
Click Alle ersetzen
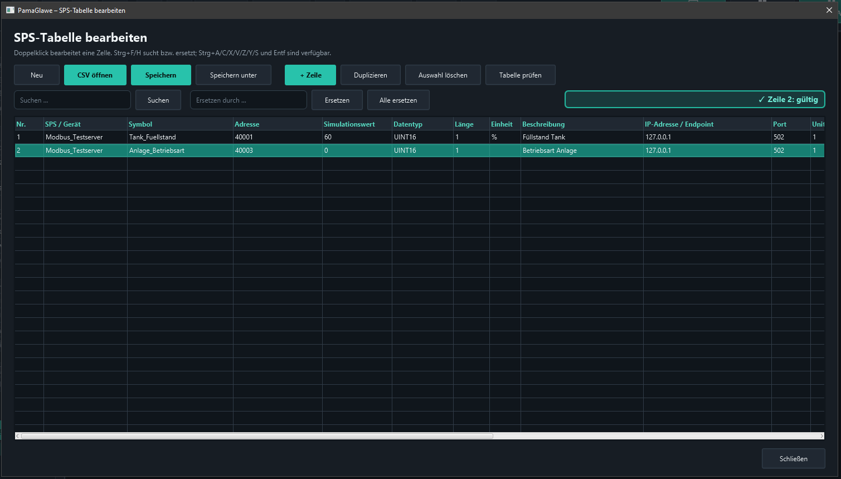coord(398,100)
